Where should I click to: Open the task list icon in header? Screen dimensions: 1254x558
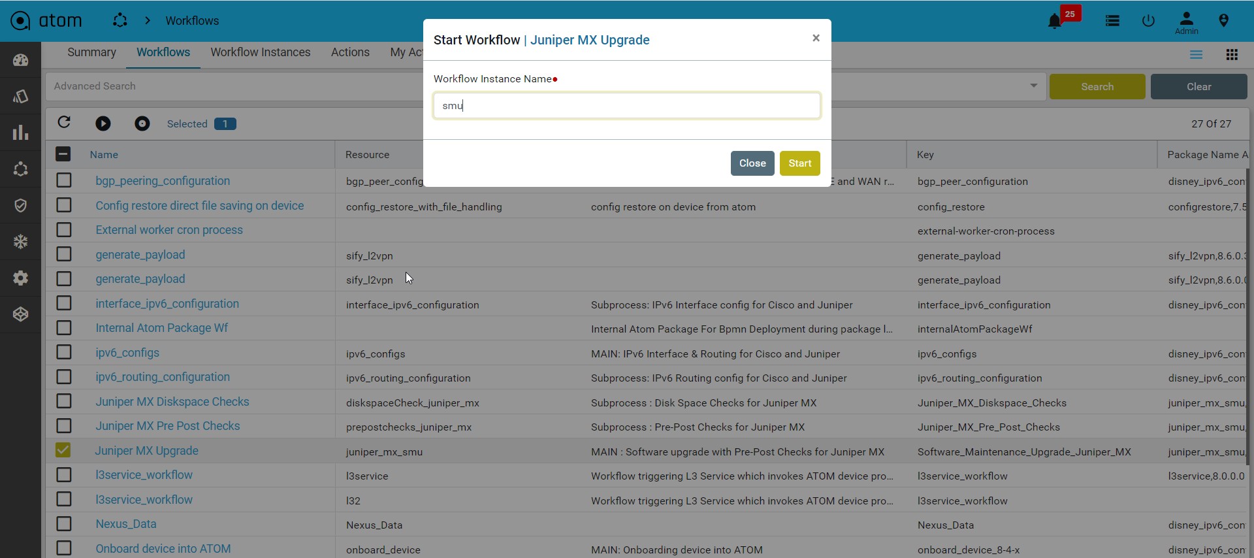click(1113, 22)
